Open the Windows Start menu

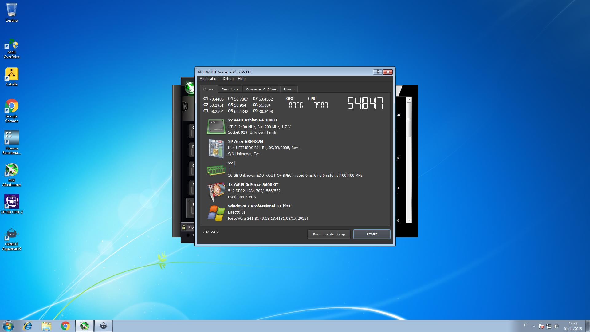coord(8,326)
